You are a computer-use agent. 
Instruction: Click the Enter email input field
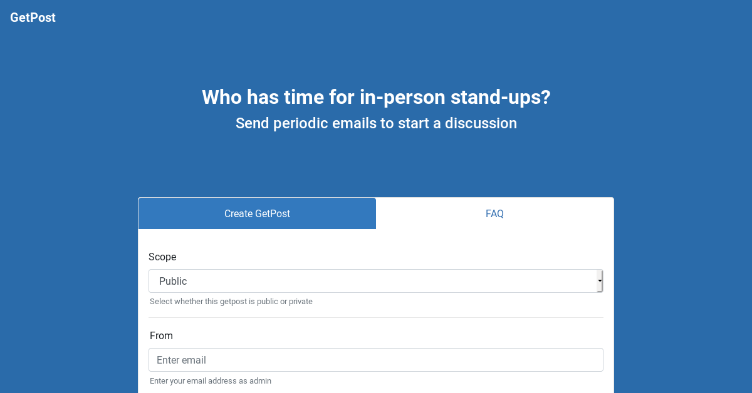(x=376, y=360)
